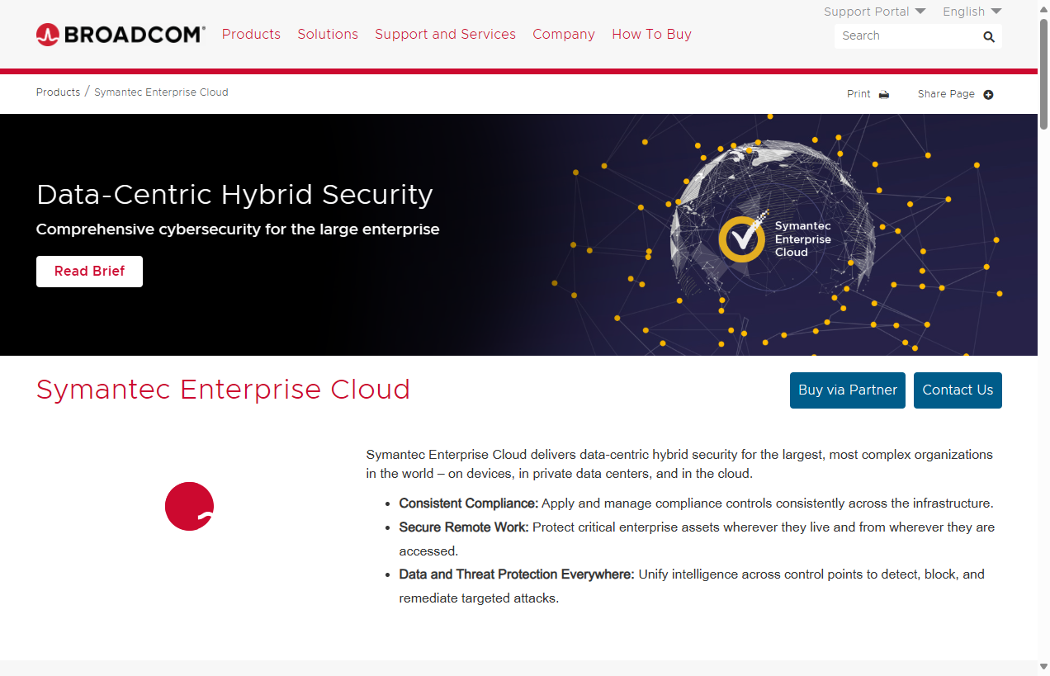Open the English language selector
This screenshot has height=676, width=1050.
pos(971,12)
